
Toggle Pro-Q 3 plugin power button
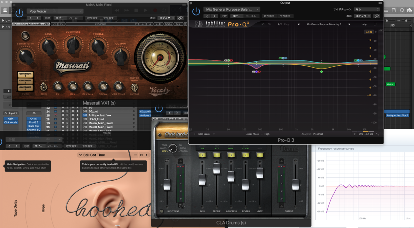pyautogui.click(x=196, y=11)
